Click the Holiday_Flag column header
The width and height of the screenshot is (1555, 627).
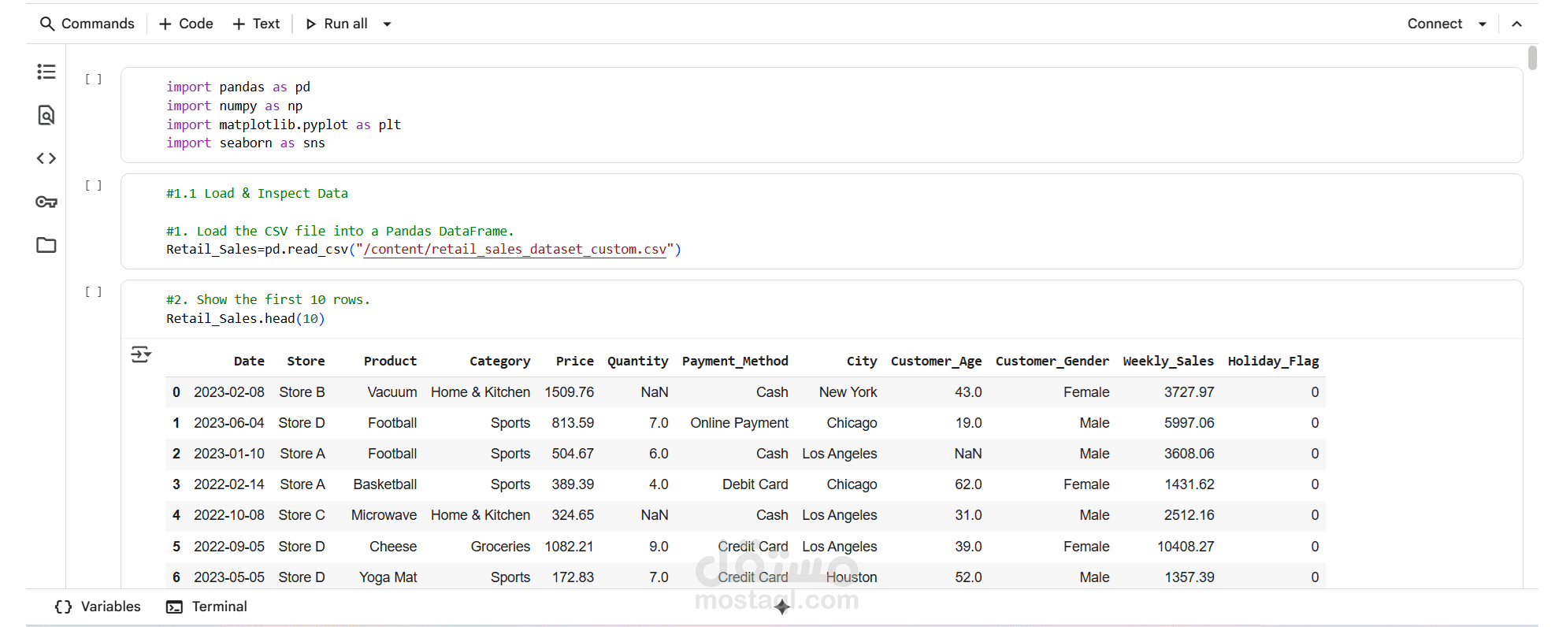pyautogui.click(x=1273, y=361)
